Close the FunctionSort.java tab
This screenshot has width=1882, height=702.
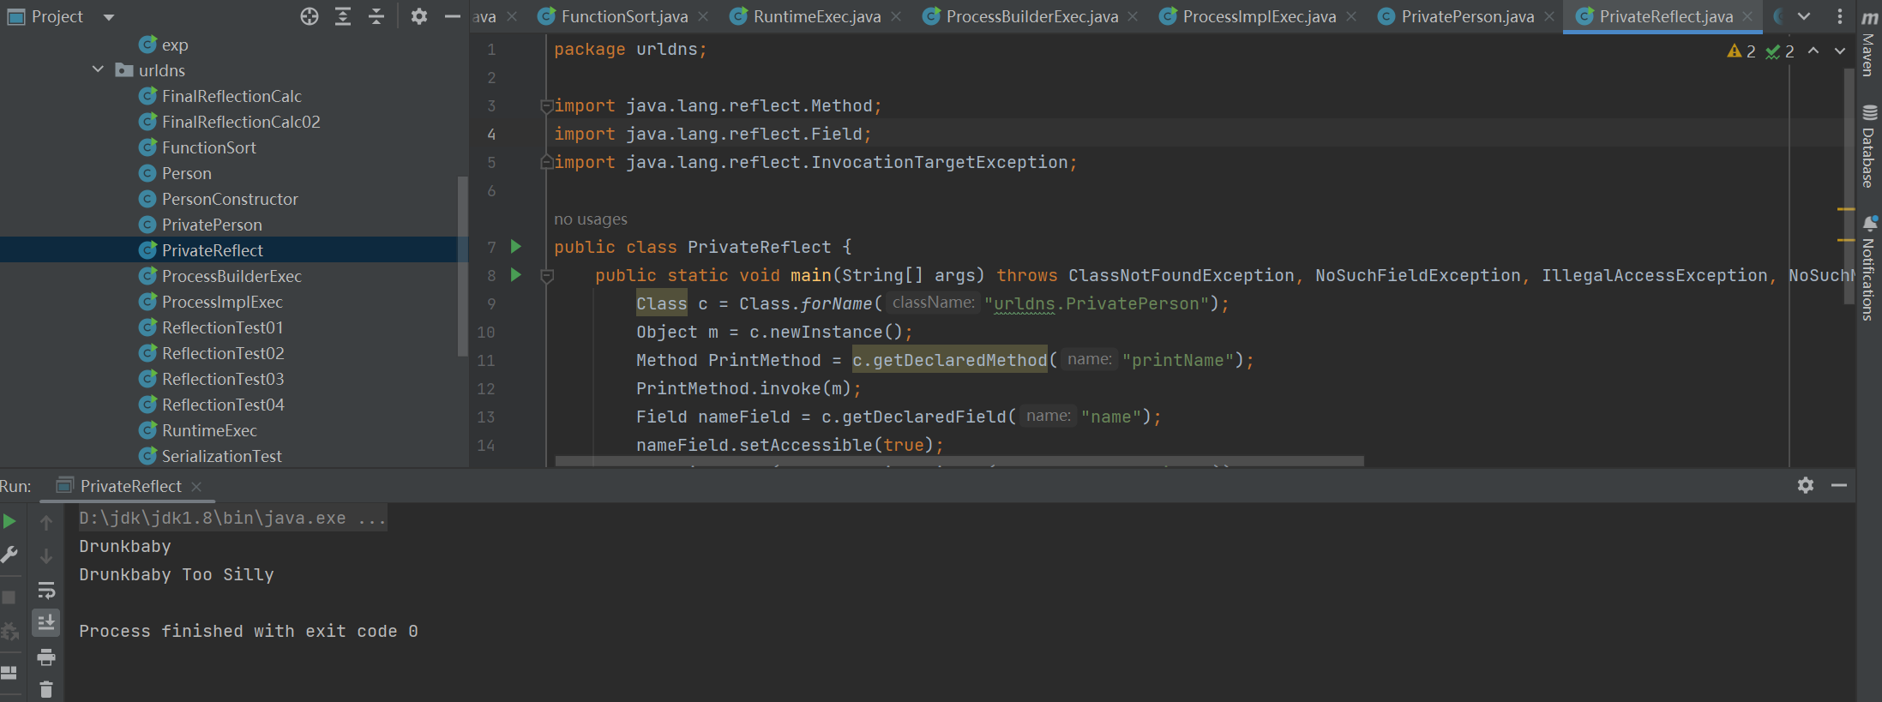point(703,16)
